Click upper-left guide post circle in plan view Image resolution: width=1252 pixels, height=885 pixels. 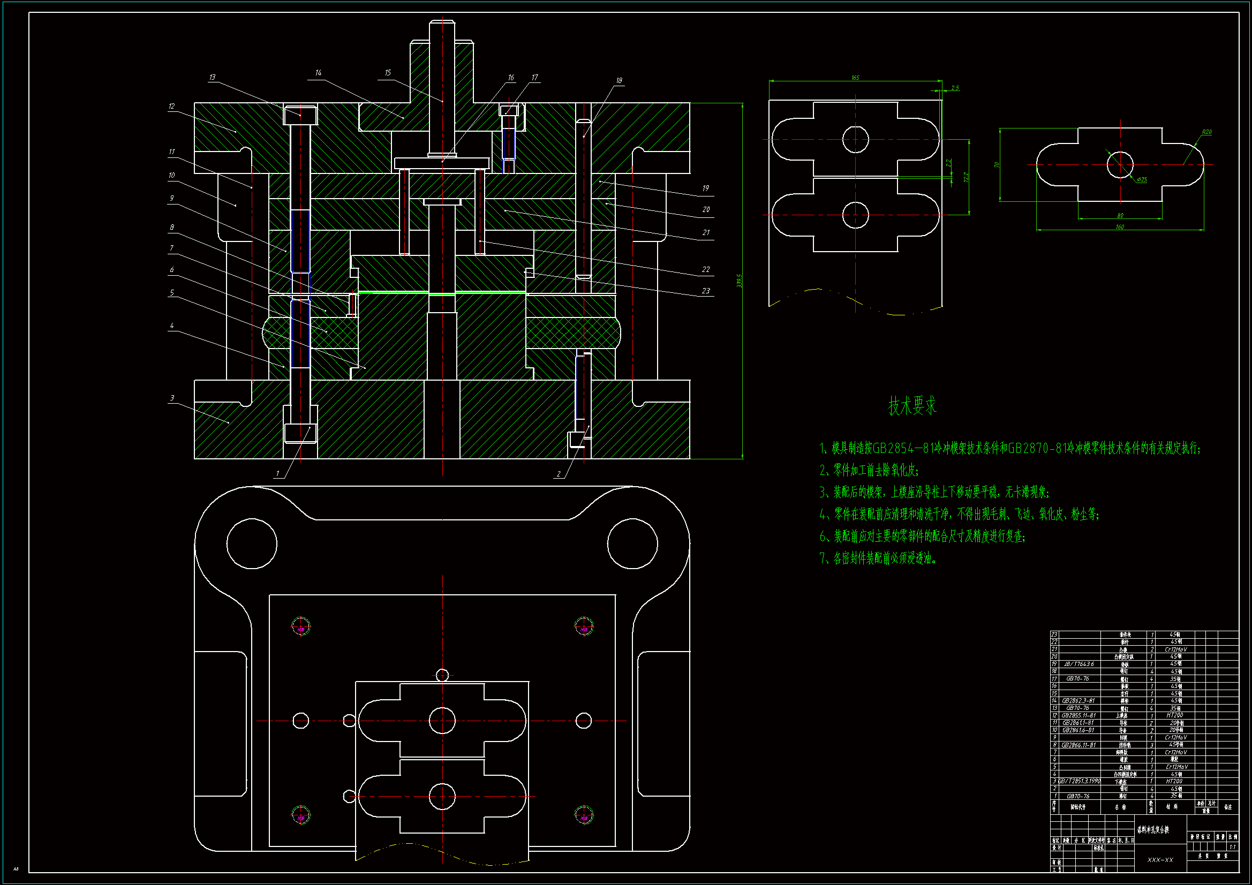tap(251, 543)
